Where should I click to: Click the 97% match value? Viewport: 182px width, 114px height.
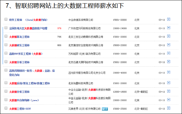click(x=59, y=28)
